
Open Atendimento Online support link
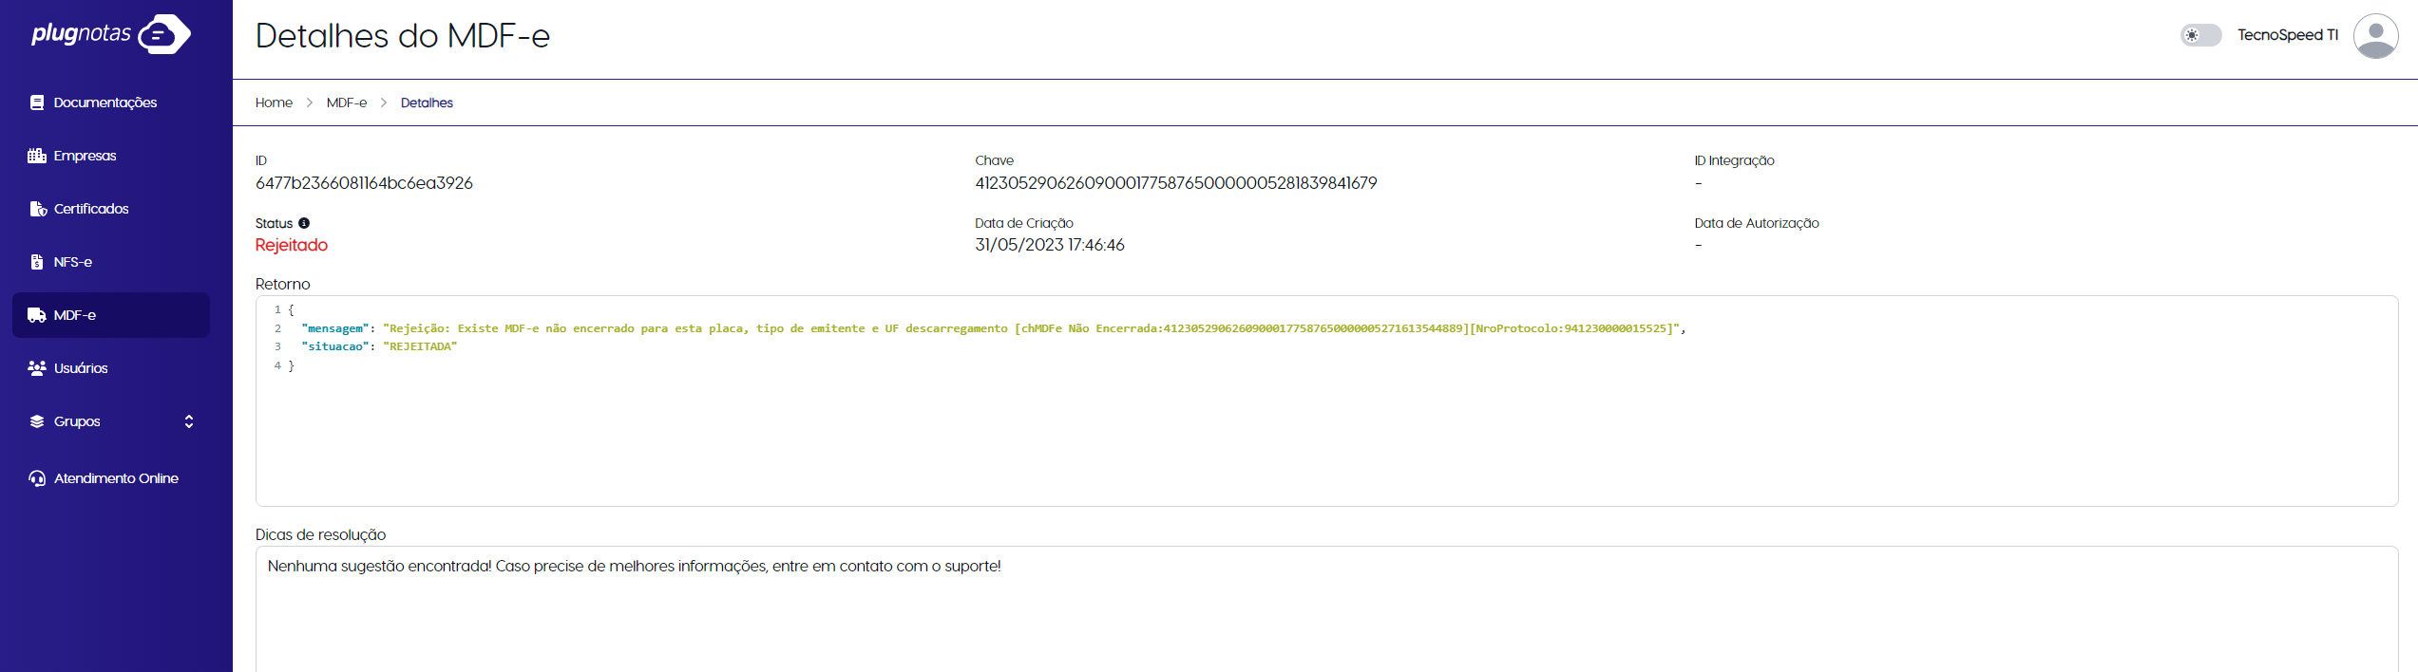coord(111,478)
